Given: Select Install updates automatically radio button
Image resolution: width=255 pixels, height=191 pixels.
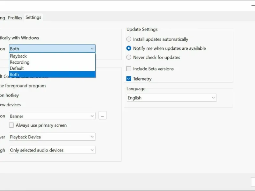Looking at the screenshot, I should pos(129,39).
